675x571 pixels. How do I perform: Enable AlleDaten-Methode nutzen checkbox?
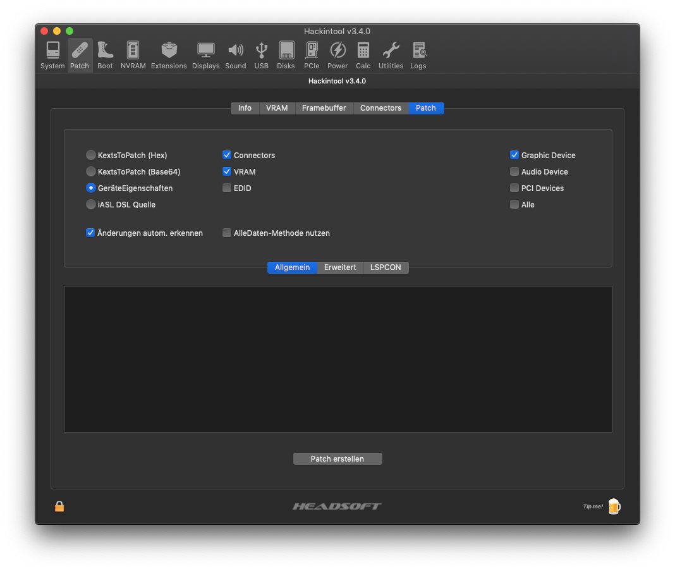[227, 233]
